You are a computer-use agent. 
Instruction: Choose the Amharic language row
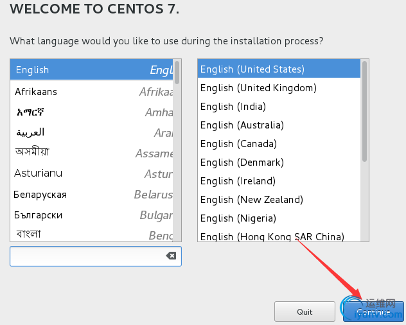(x=92, y=112)
